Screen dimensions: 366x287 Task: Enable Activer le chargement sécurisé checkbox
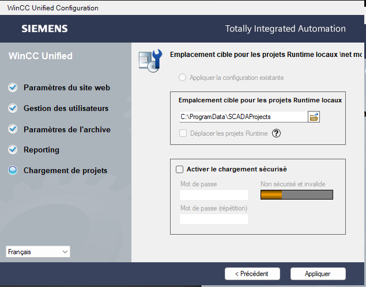[x=179, y=169]
